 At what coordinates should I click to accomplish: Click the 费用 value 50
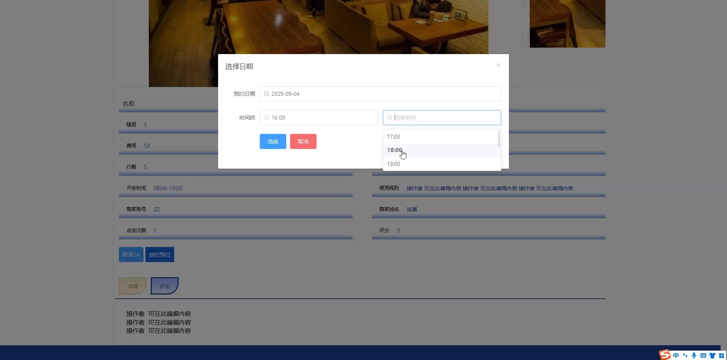(147, 146)
